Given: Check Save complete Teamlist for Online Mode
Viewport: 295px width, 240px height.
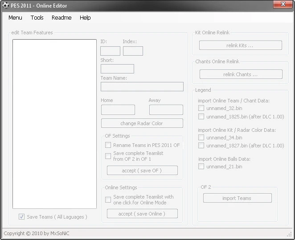Looking at the screenshot, I should [108, 199].
